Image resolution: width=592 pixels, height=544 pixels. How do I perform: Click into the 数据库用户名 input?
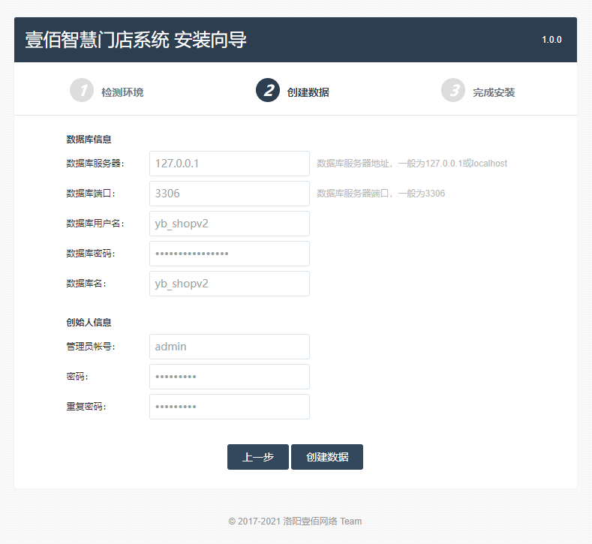(230, 224)
